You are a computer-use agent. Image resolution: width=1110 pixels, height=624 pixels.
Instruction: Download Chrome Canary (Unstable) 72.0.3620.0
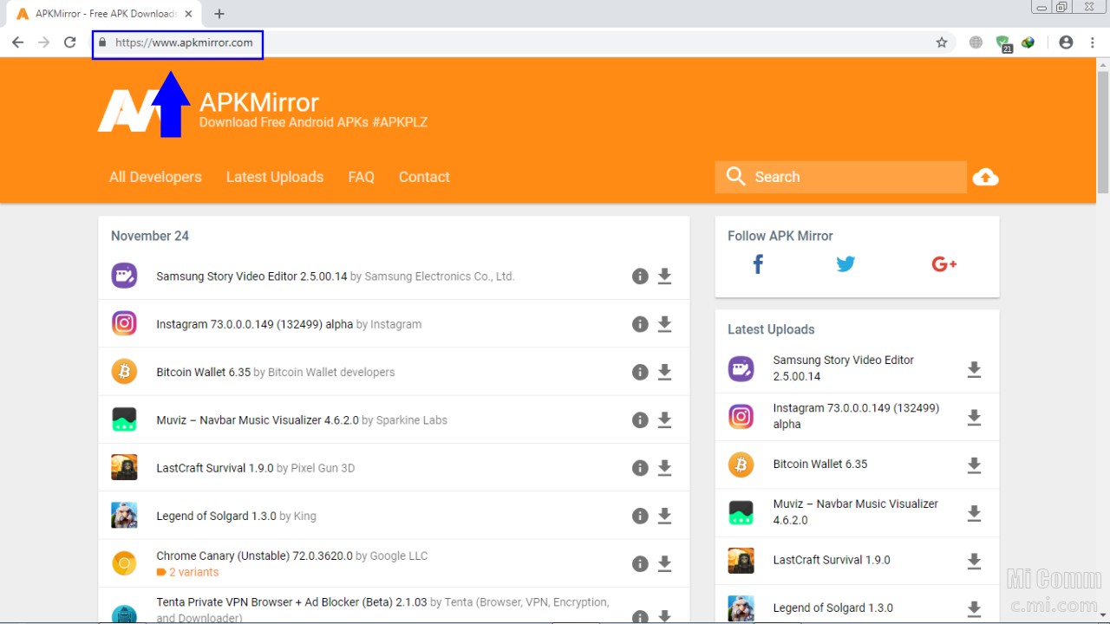[664, 563]
